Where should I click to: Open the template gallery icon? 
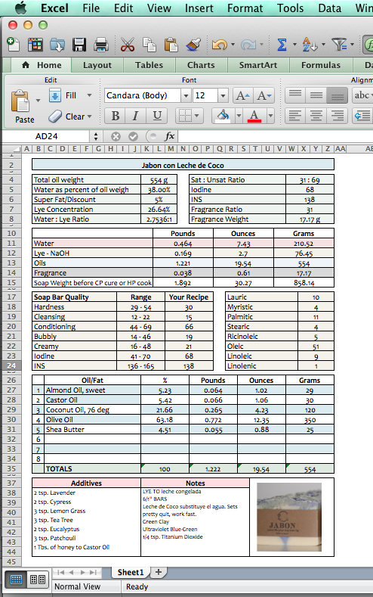tap(35, 45)
